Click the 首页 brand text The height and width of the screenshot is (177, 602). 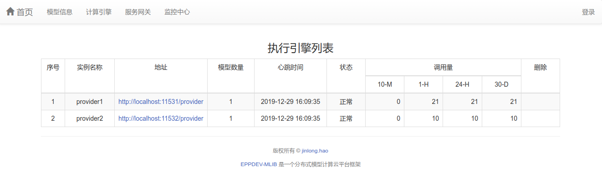(25, 12)
